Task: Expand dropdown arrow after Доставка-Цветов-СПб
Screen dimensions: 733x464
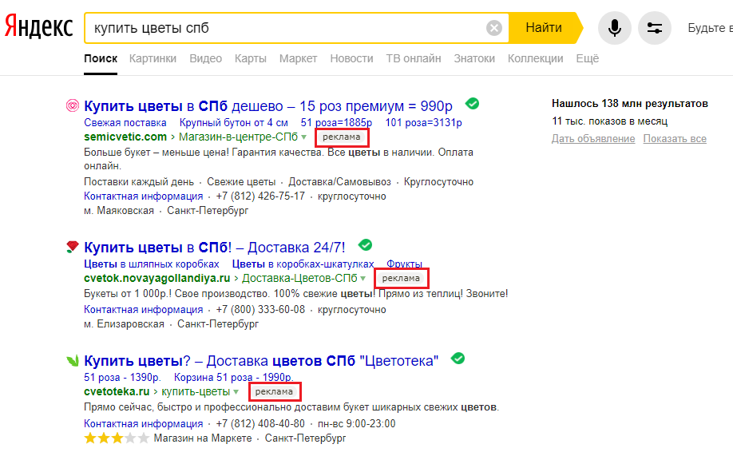Action: coord(363,279)
